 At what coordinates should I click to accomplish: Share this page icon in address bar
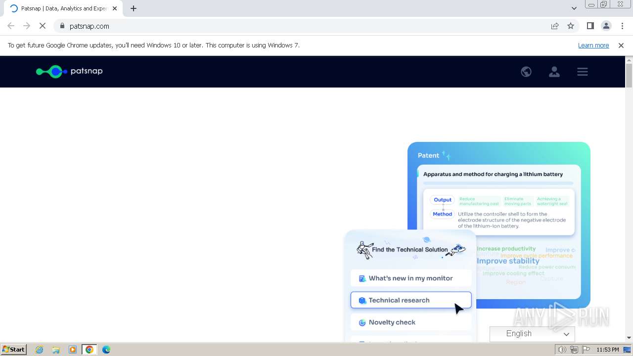(555, 26)
